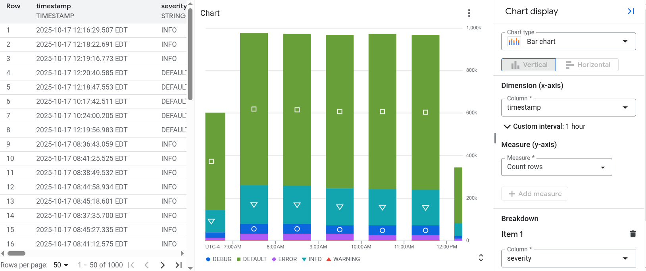Jump to first page of results

click(131, 265)
